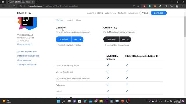Open the Resources nav item

(133, 13)
